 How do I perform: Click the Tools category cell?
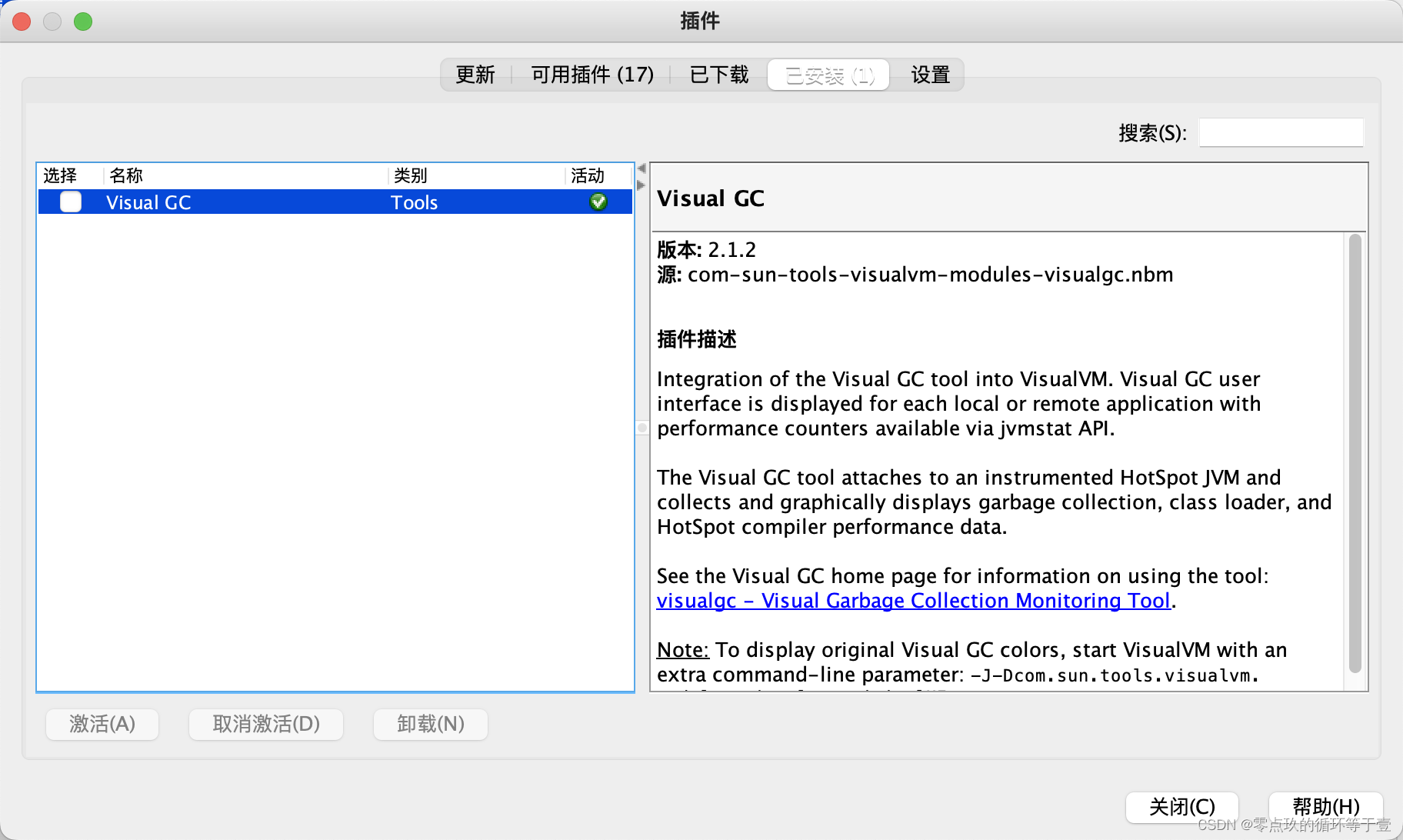[414, 202]
